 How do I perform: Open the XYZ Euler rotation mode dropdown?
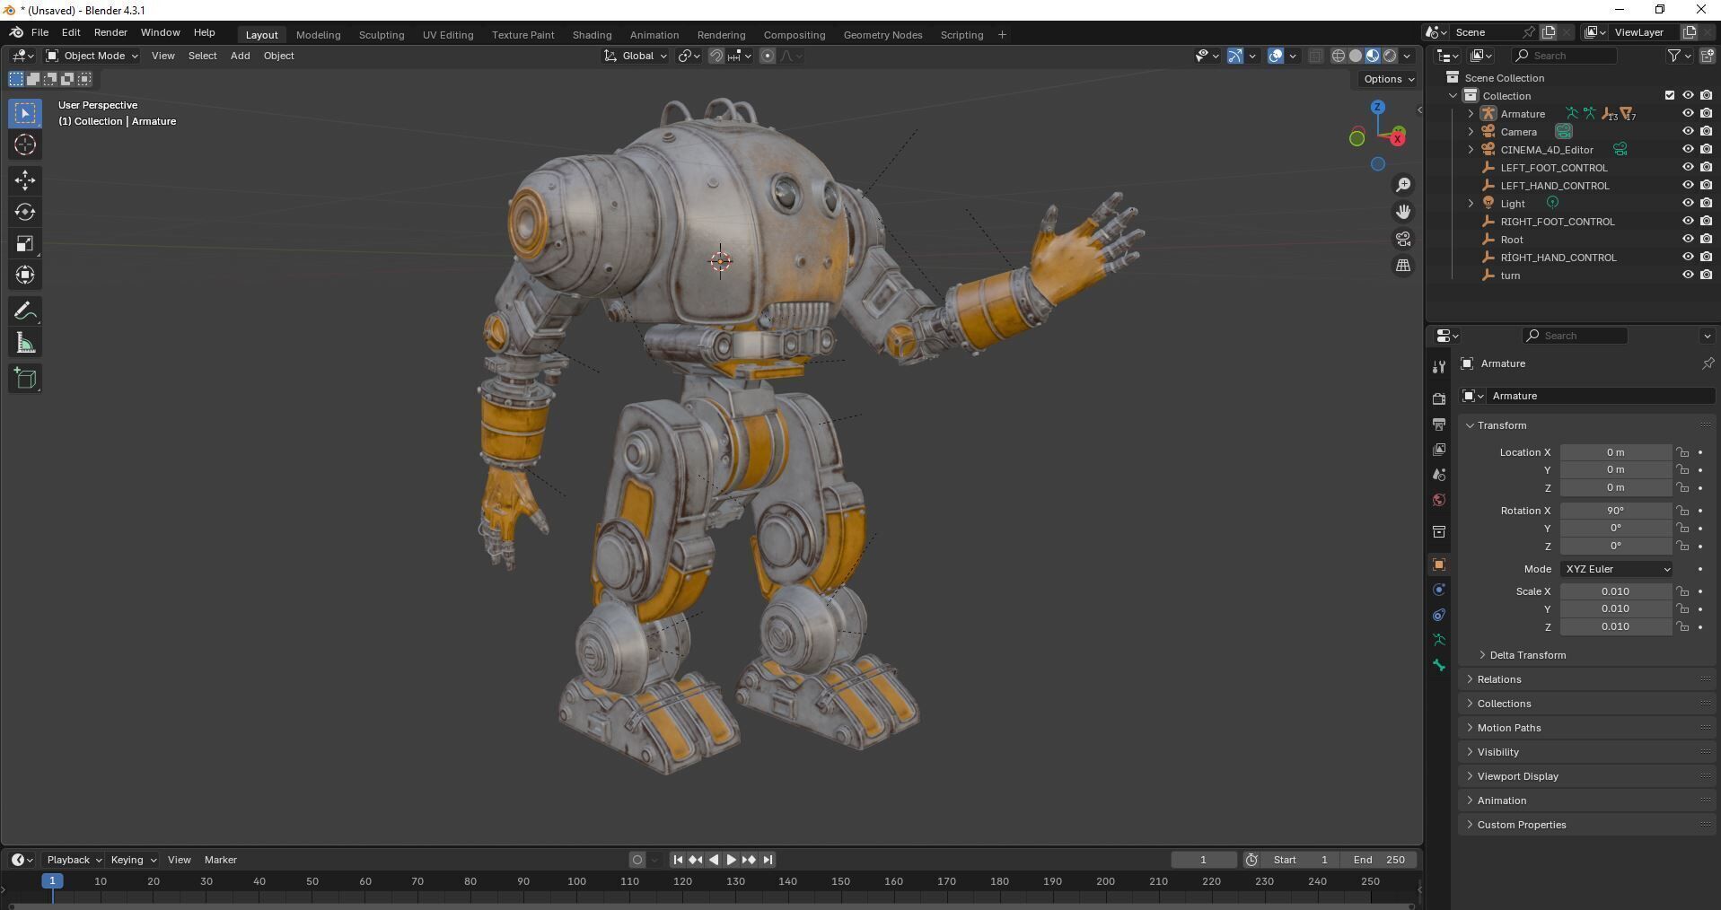[x=1616, y=569]
